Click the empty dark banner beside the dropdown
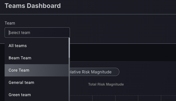This screenshot has height=101, width=176. [x=123, y=52]
